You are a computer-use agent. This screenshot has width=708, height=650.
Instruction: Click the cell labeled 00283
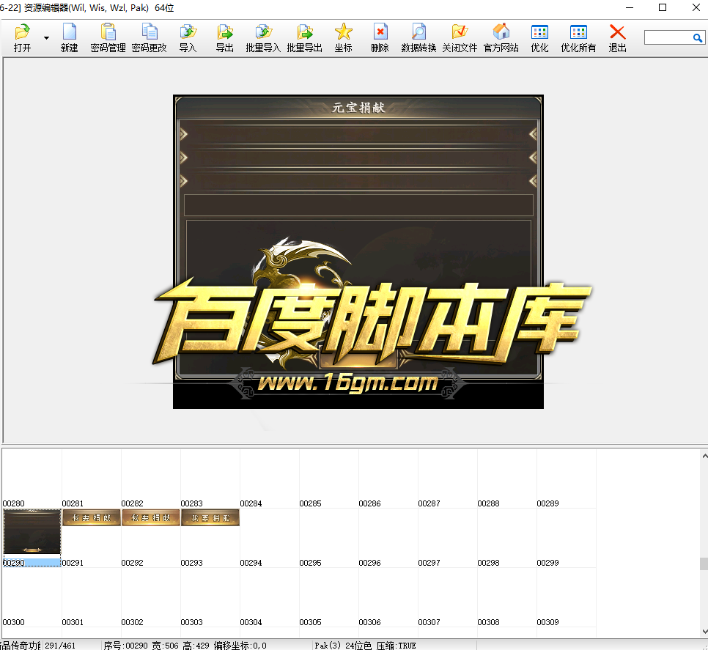point(210,479)
